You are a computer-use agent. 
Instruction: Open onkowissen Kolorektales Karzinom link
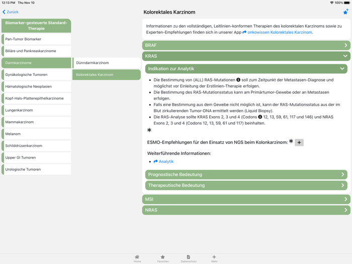click(278, 32)
